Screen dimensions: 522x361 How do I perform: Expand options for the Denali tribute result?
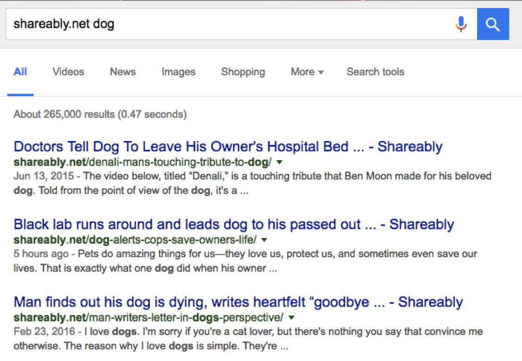pos(278,162)
